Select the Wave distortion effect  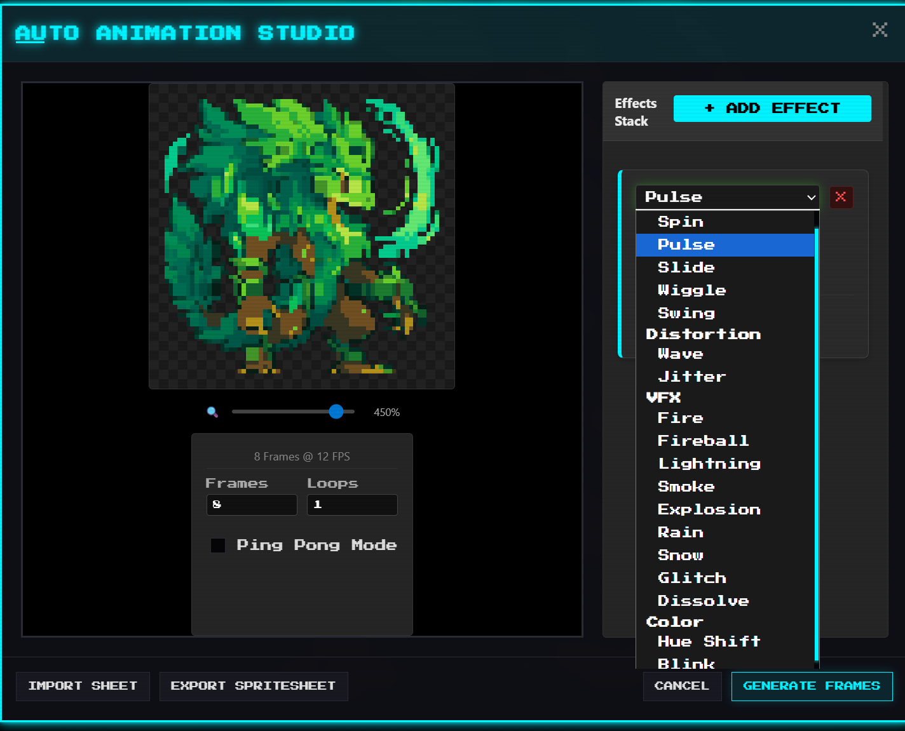tap(725, 354)
